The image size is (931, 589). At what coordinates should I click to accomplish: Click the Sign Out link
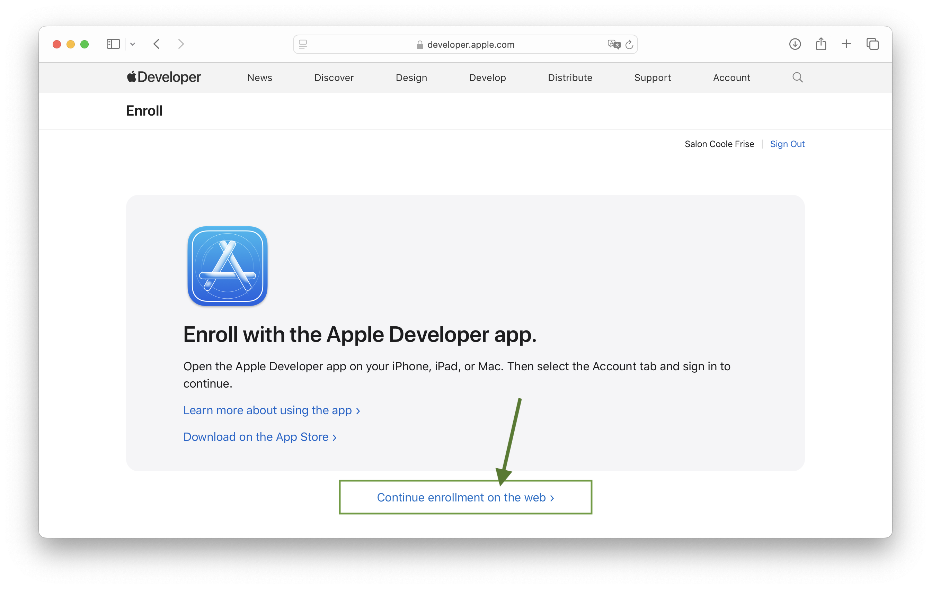coord(787,144)
